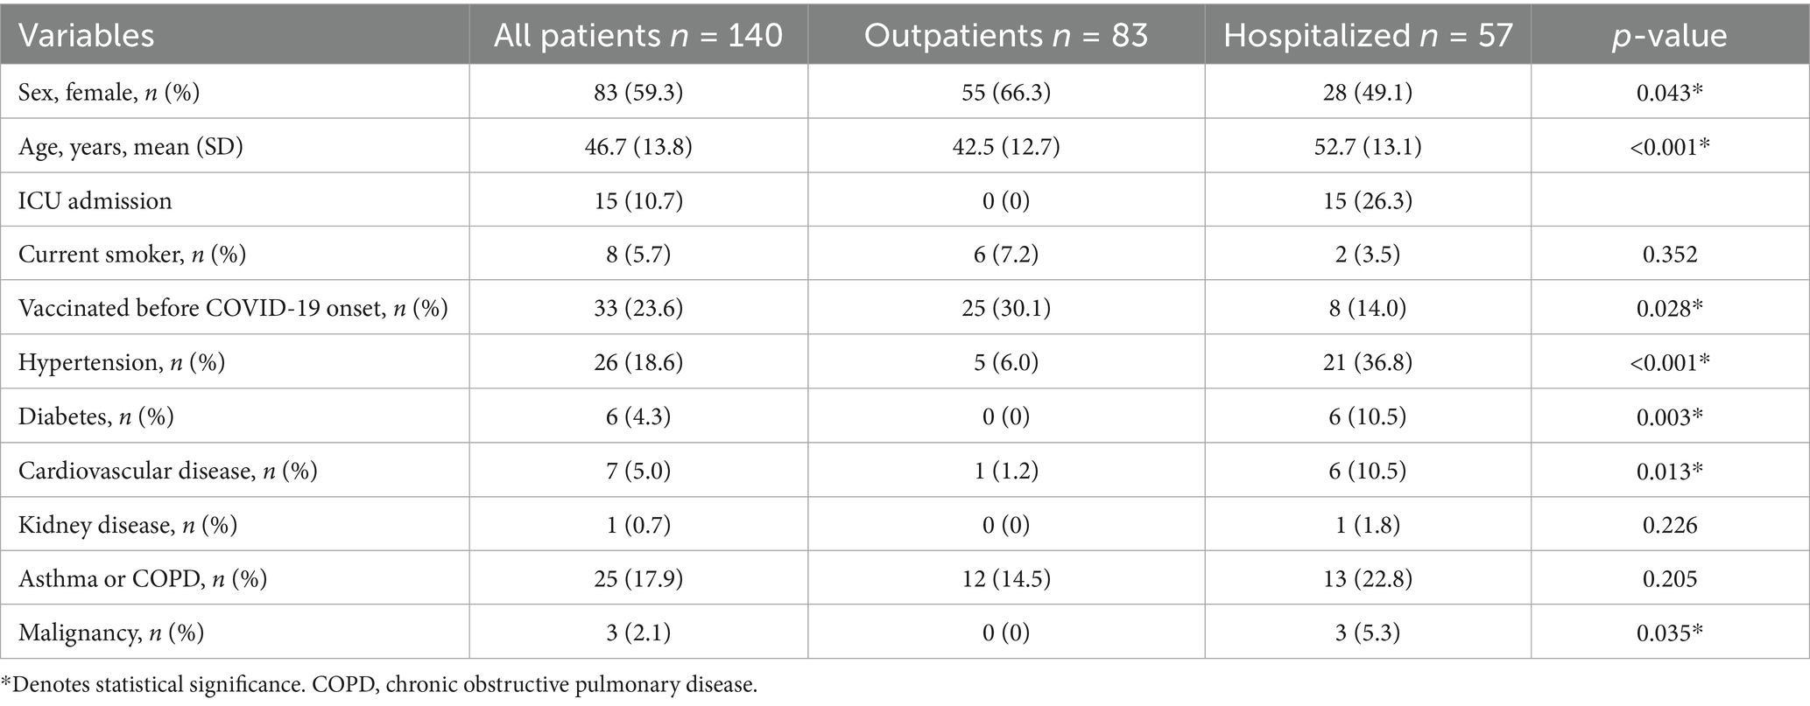Click the All patients n = 140 header
The height and width of the screenshot is (706, 1810).
(637, 35)
